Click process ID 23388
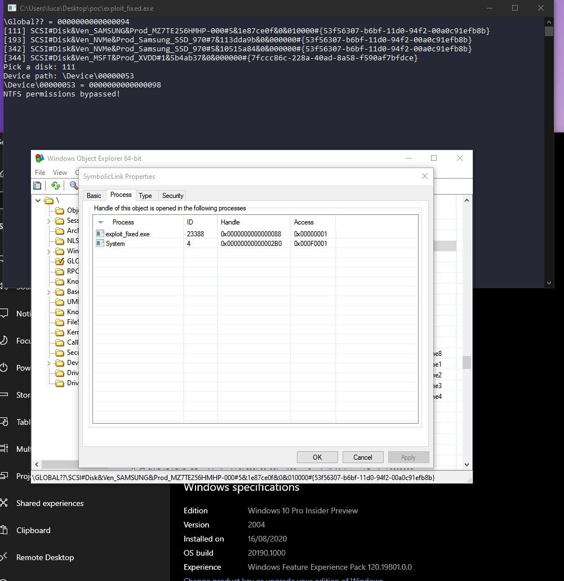Viewport: 564px width, 581px height. [x=196, y=234]
